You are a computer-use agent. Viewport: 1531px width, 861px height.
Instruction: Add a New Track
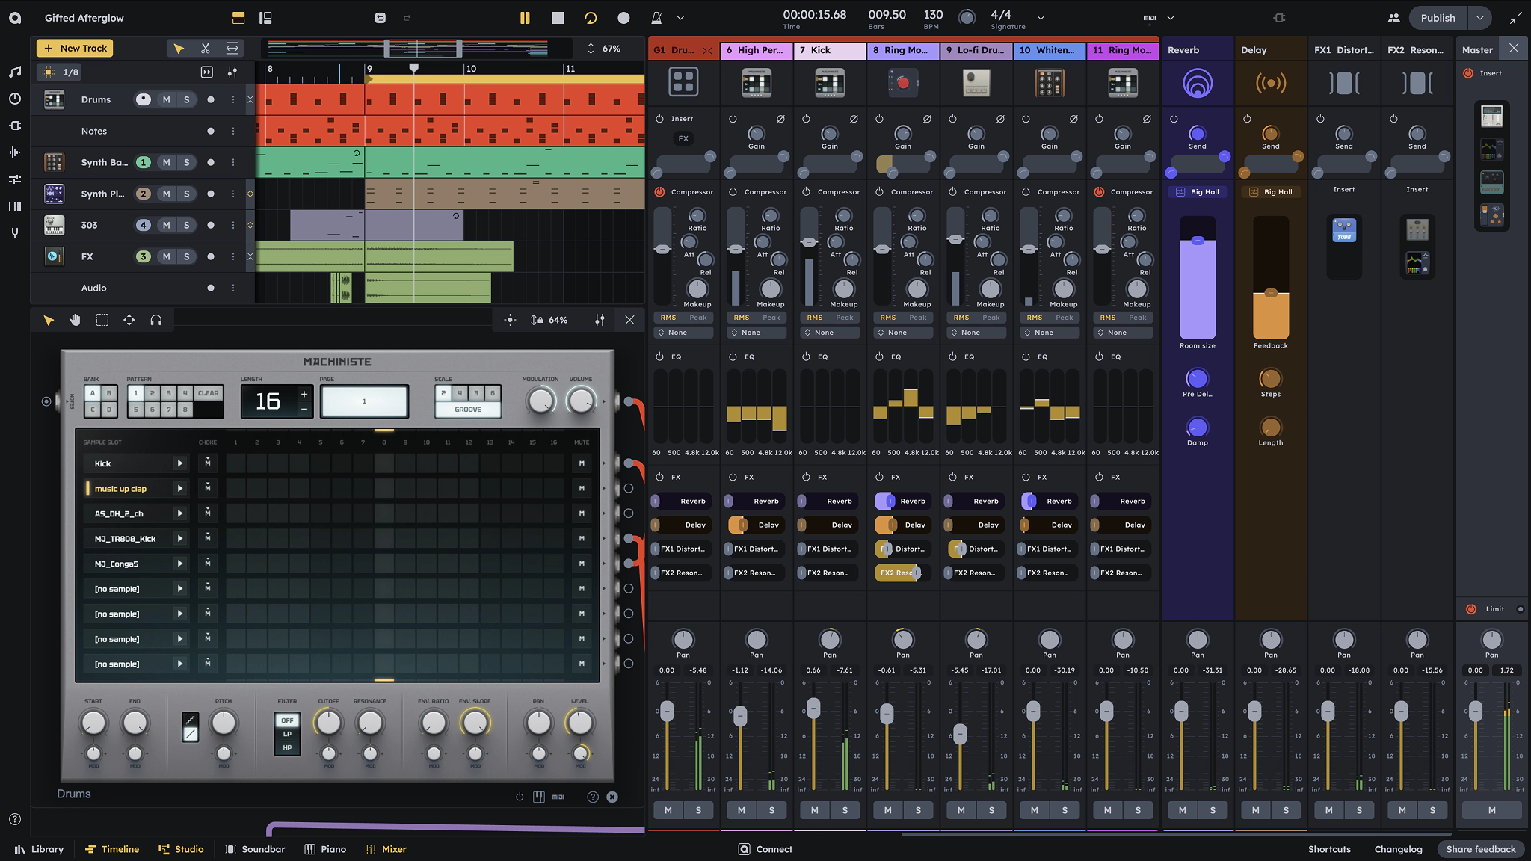[75, 49]
